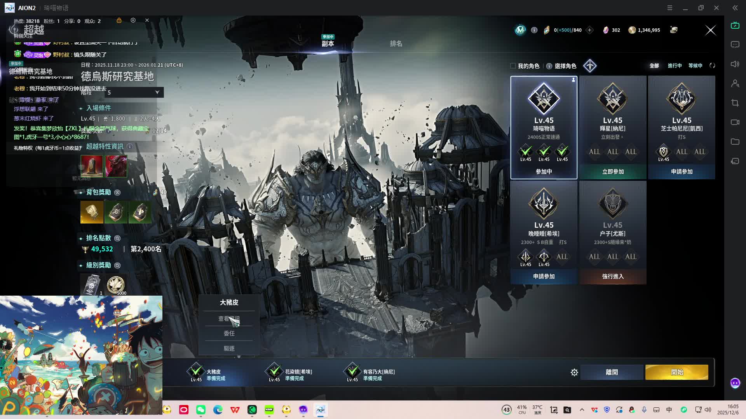This screenshot has height=419, width=746.
Task: Click the plus icon beside 0(+500)/840
Action: [x=589, y=30]
